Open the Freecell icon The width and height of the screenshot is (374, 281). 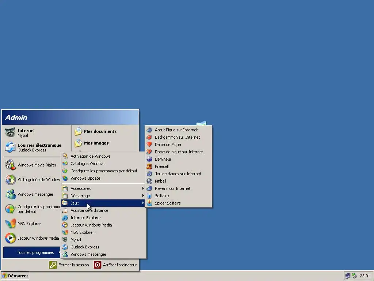(x=149, y=166)
